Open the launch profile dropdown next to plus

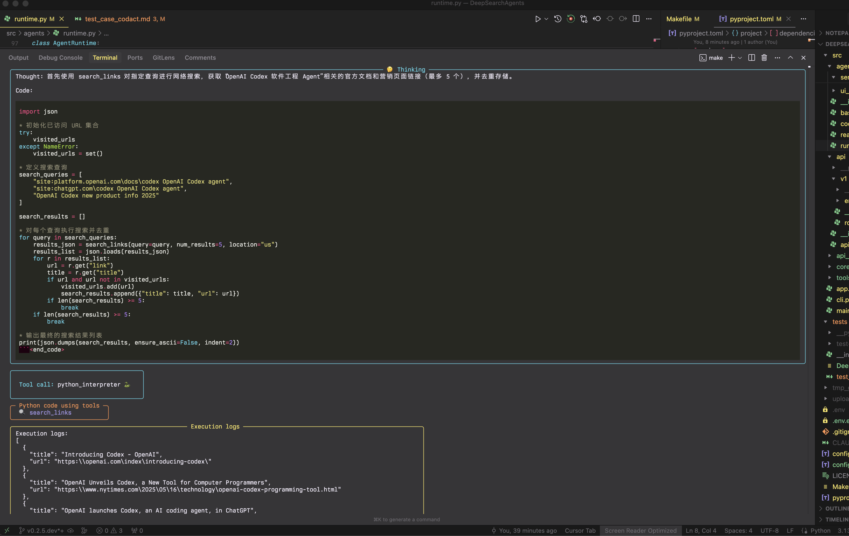click(x=740, y=58)
